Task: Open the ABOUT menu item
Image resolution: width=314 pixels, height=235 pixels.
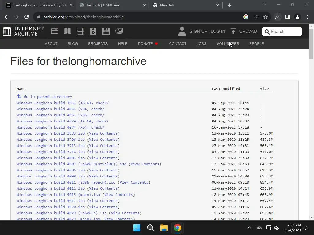Action: coord(51,43)
